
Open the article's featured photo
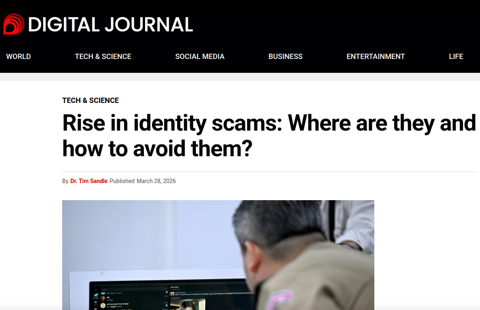coord(218,255)
